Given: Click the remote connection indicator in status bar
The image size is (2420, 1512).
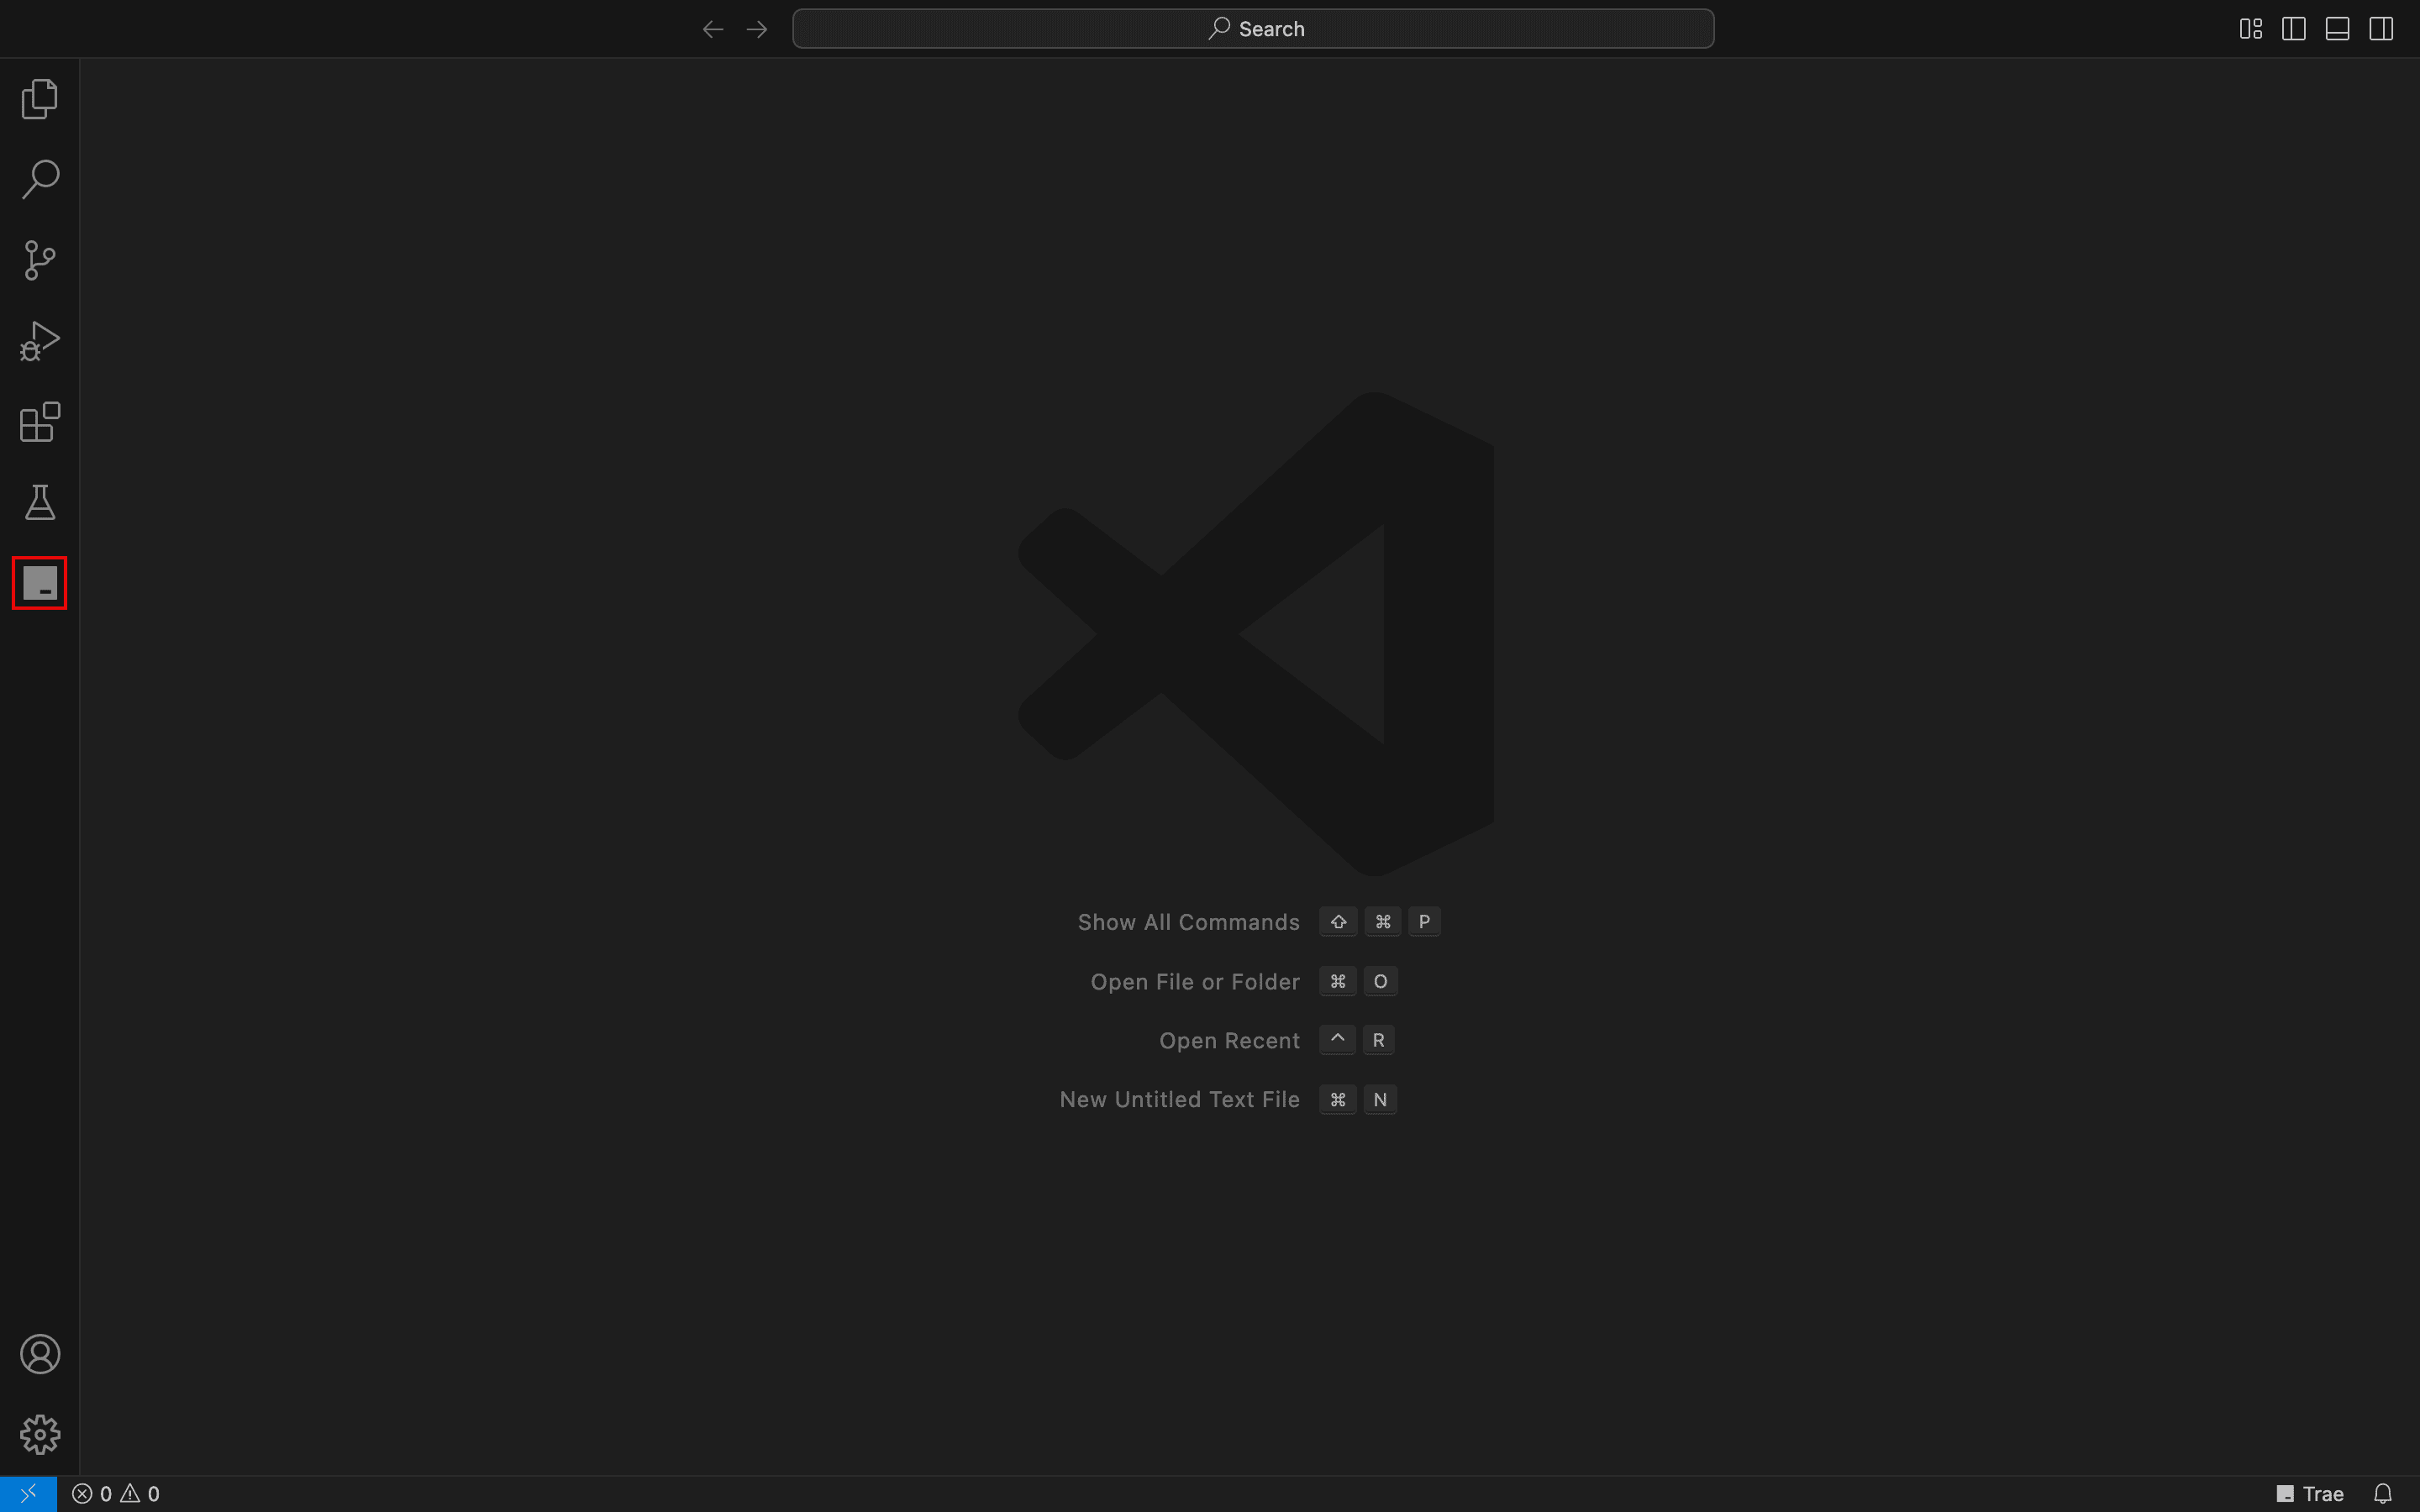Looking at the screenshot, I should point(27,1493).
